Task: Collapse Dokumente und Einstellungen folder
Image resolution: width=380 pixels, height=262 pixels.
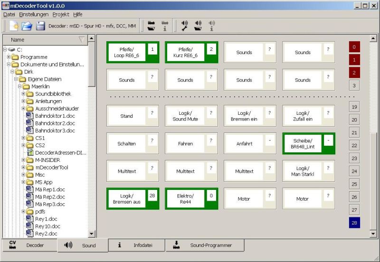Action: point(9,65)
